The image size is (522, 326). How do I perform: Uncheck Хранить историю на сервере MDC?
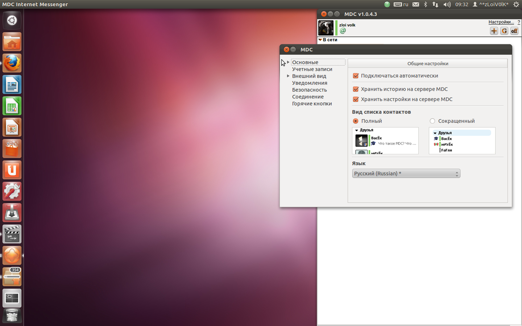coord(356,89)
